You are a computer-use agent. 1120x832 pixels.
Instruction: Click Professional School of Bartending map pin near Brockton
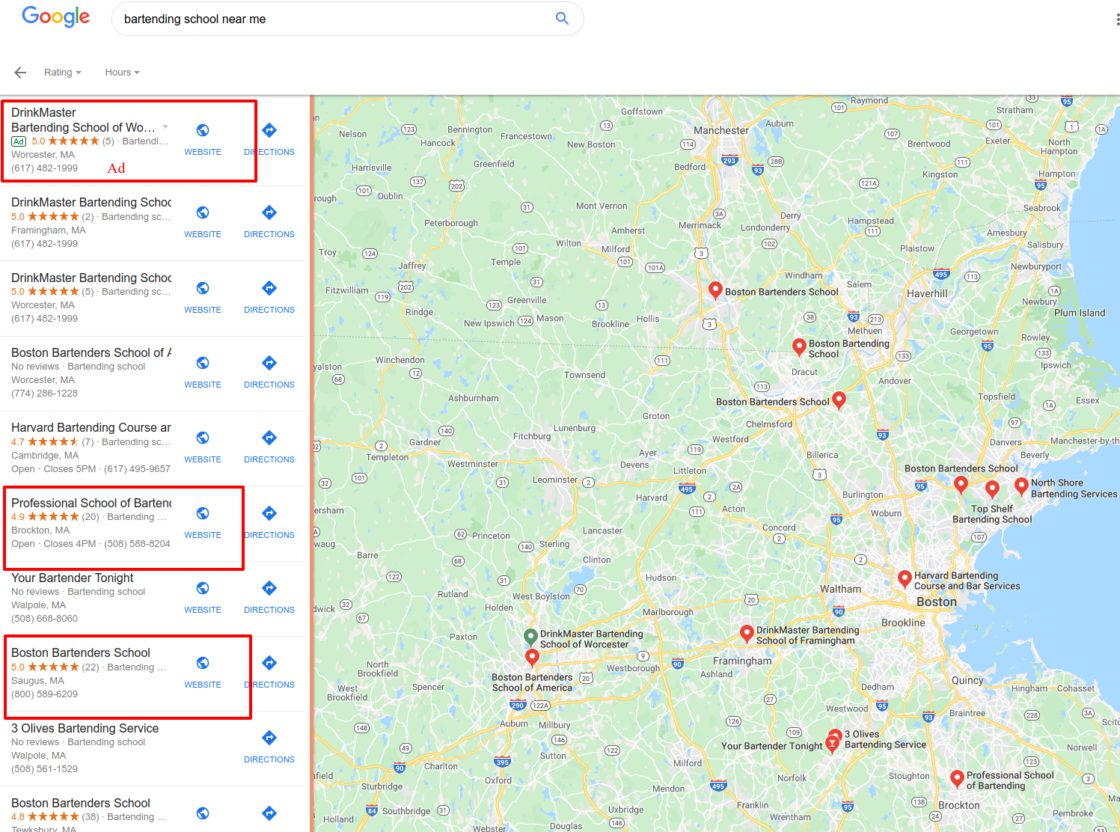[956, 779]
